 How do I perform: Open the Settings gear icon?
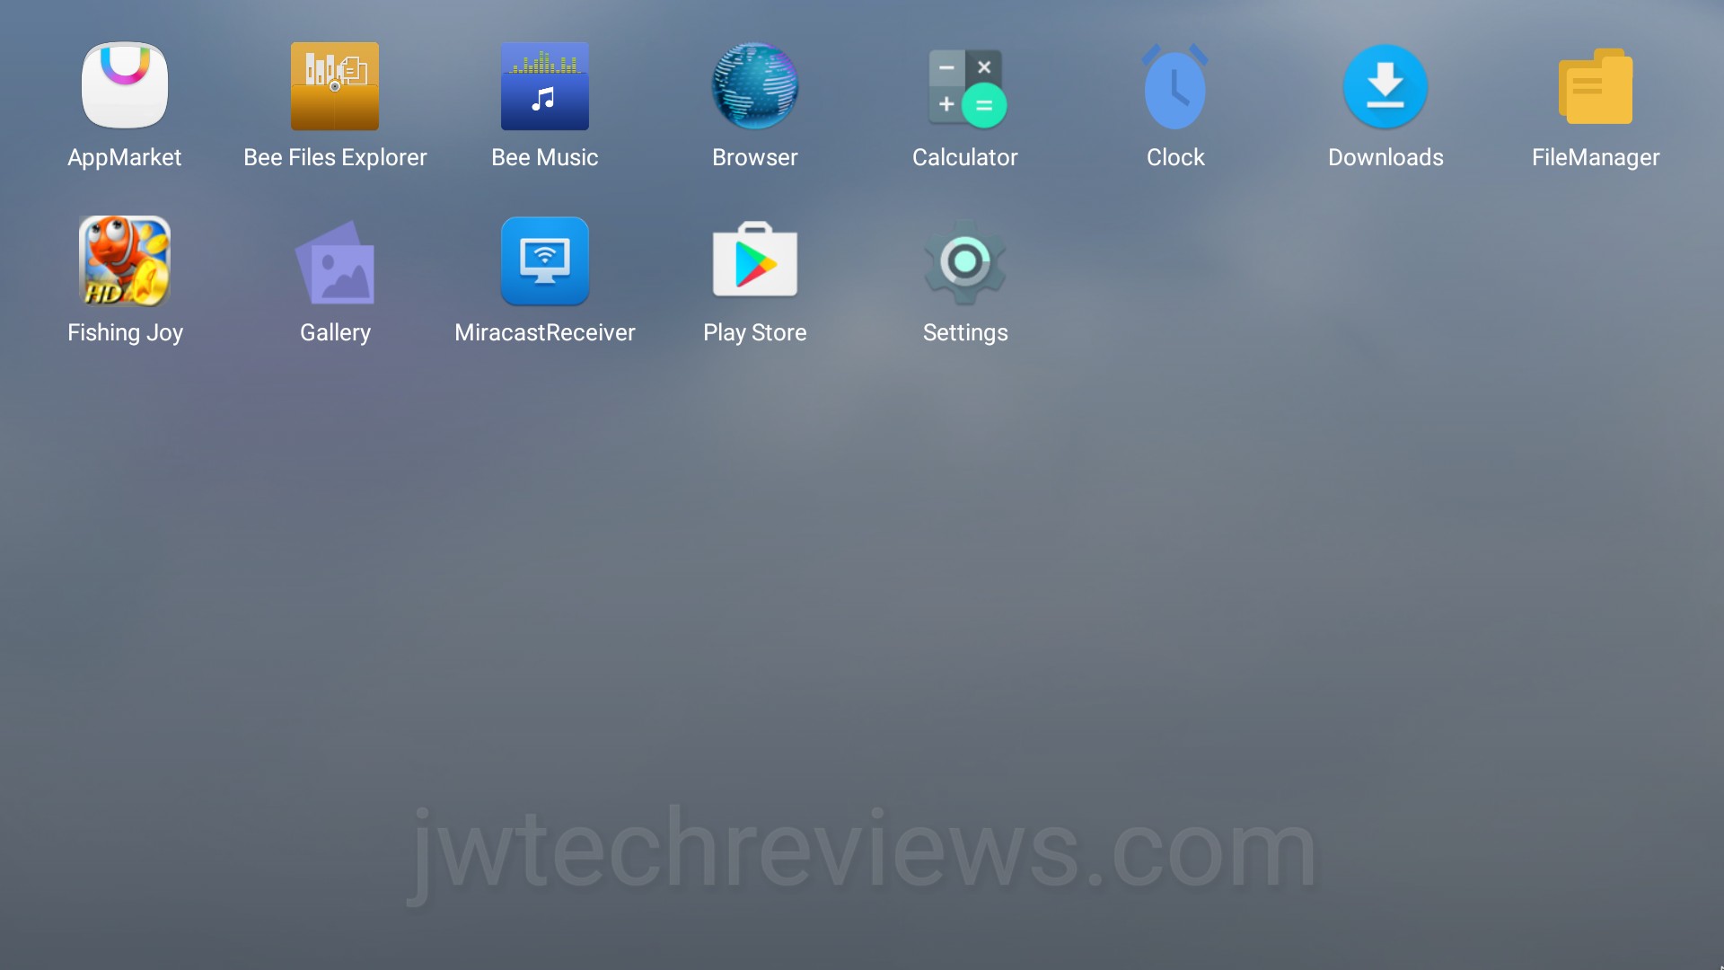coord(965,261)
